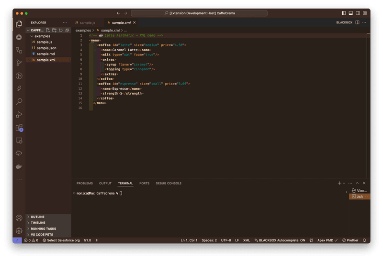Expand the TIMELINE section
This screenshot has height=260, width=383.
click(x=48, y=223)
